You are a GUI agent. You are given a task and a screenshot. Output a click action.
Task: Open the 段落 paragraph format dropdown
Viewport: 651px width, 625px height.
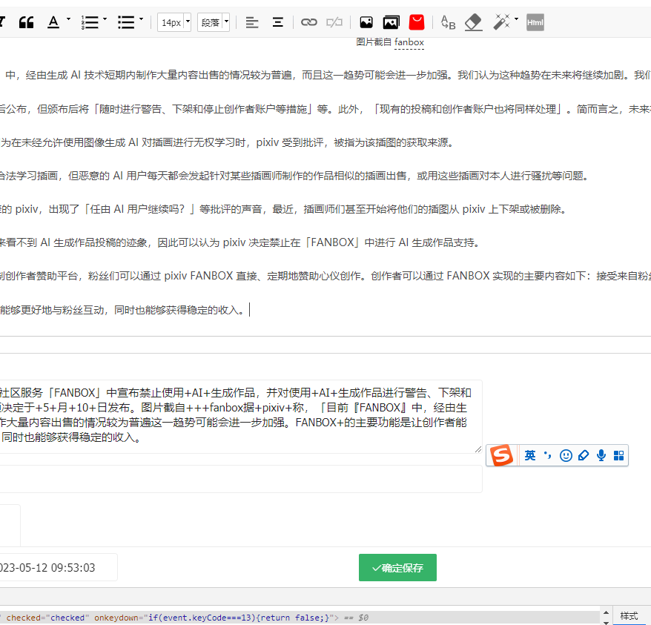214,22
